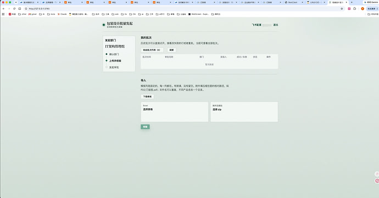This screenshot has width=379, height=198.
Task: Open the orange profile avatar
Action: [363, 9]
